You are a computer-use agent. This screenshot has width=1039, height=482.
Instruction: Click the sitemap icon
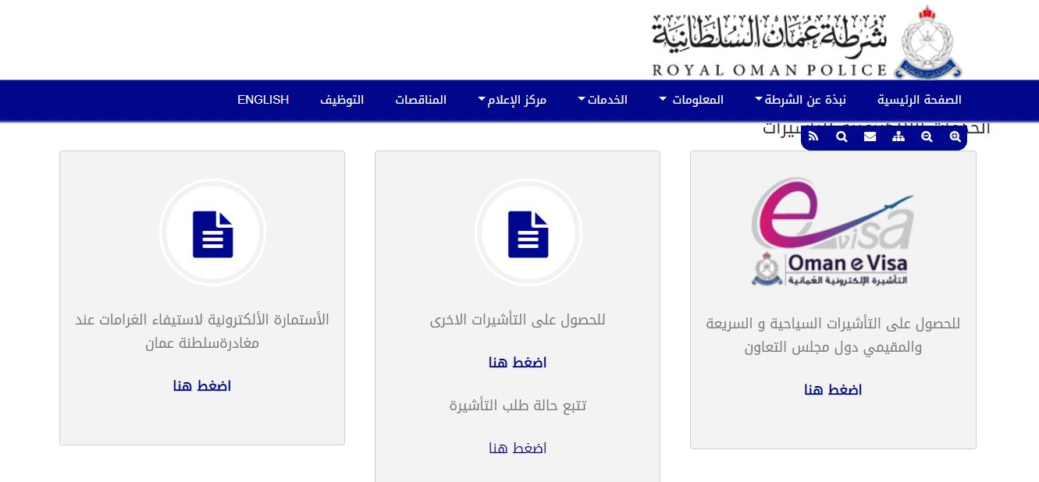click(898, 136)
